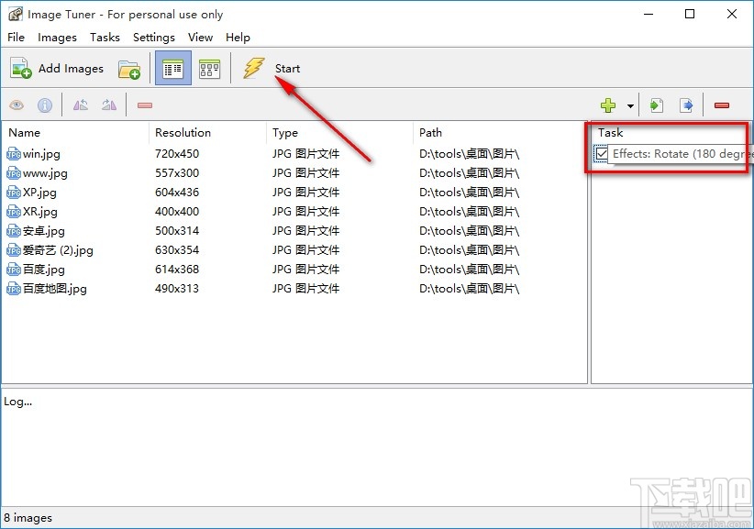Screen dimensions: 754x529
Task: Sort by the Resolution column header
Action: click(207, 133)
